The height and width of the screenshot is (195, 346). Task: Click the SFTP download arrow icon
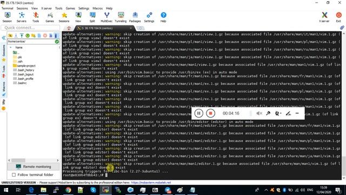(16, 35)
